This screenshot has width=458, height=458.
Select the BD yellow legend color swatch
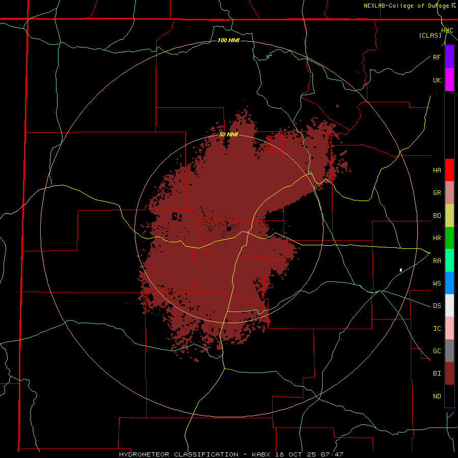coord(449,215)
